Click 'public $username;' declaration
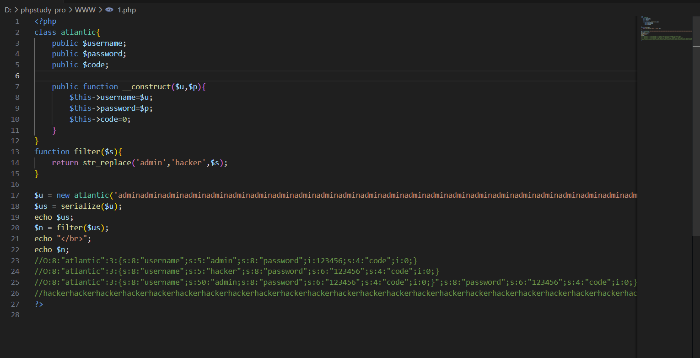This screenshot has height=358, width=700. click(89, 43)
